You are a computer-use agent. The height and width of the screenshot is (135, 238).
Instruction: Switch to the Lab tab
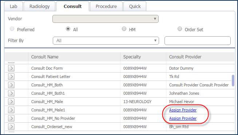(13, 7)
